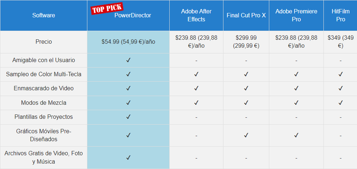Select the Adobe After Effects column header
Viewport: 357px width, 169px height.
coord(196,15)
